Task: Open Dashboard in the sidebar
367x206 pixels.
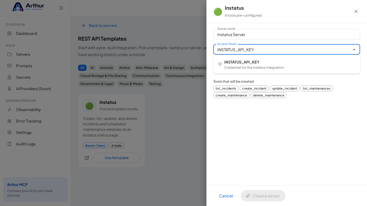Action: (x=36, y=33)
